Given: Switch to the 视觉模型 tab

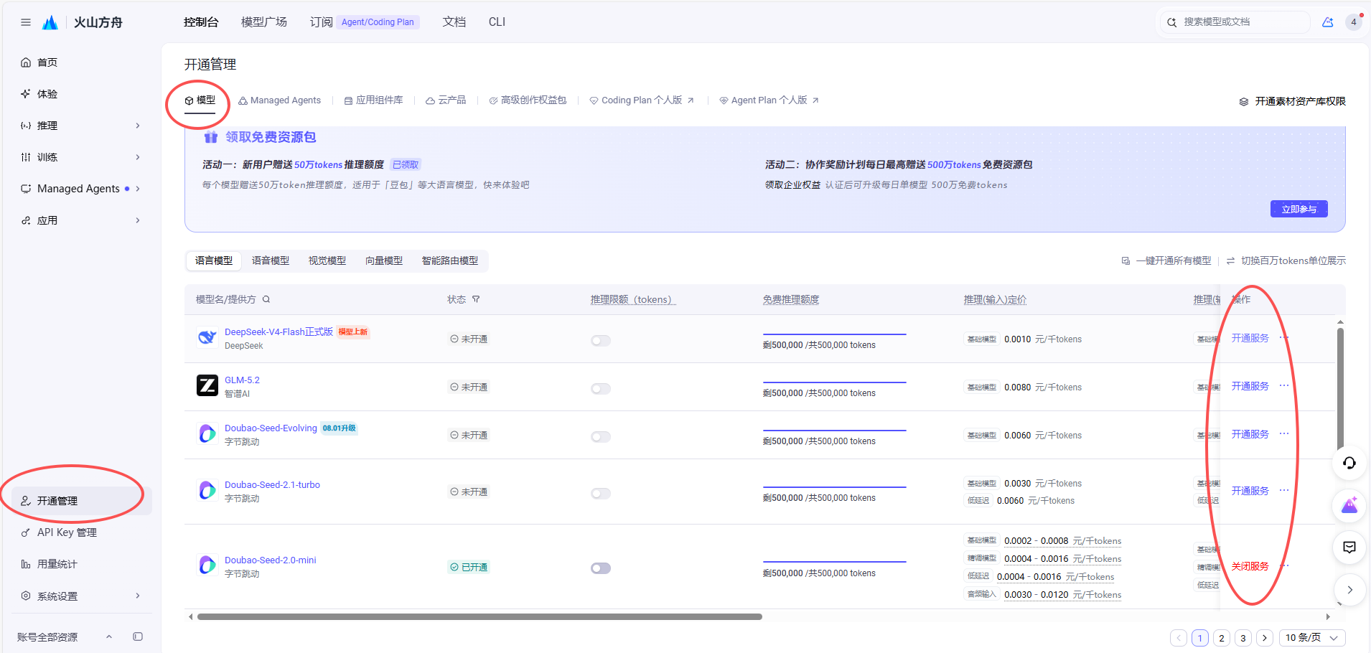Looking at the screenshot, I should [x=327, y=260].
